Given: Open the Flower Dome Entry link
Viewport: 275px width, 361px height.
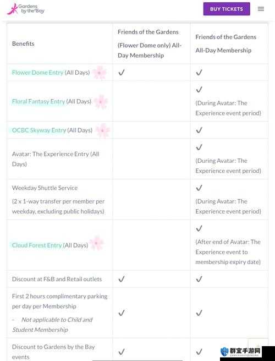Looking at the screenshot, I should click(37, 73).
